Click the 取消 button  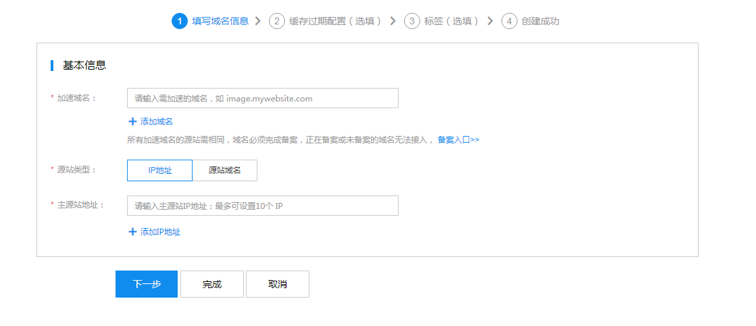tap(278, 284)
